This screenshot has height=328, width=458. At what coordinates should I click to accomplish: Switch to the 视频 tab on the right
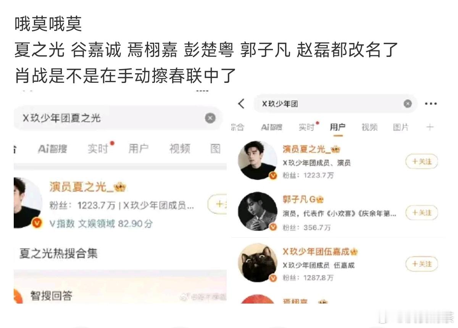tap(369, 128)
